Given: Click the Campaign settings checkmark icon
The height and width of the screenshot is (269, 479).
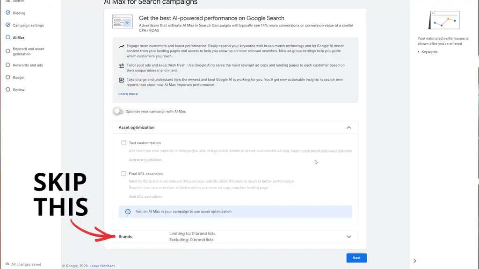Looking at the screenshot, I should [x=8, y=25].
